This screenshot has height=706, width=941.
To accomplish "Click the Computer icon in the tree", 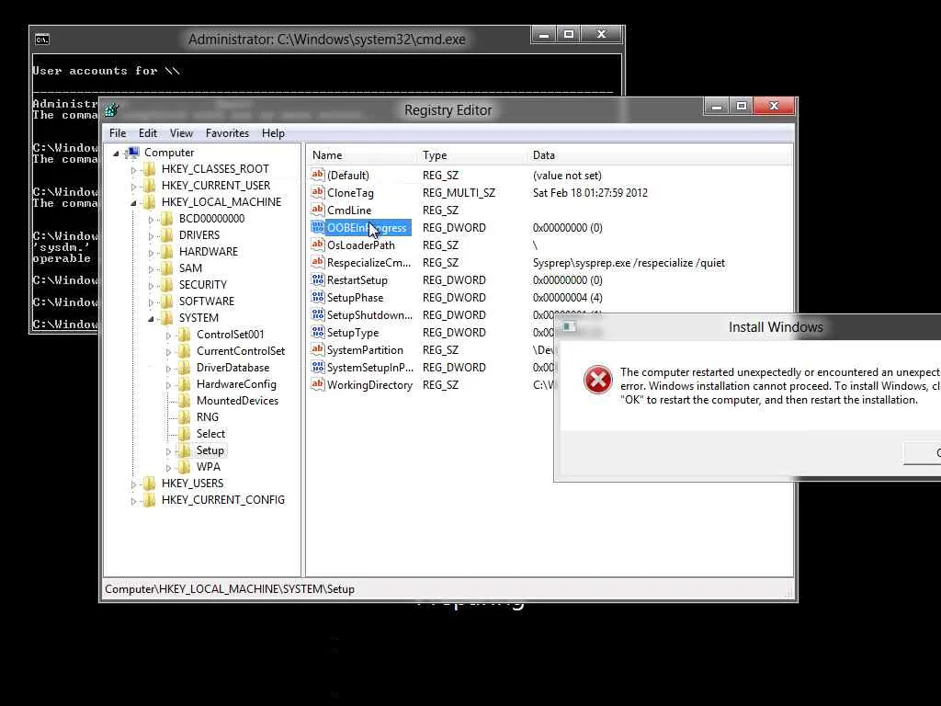I will [132, 153].
